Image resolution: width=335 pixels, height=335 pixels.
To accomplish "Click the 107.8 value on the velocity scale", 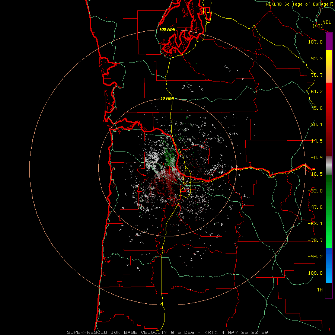I will tap(315, 42).
